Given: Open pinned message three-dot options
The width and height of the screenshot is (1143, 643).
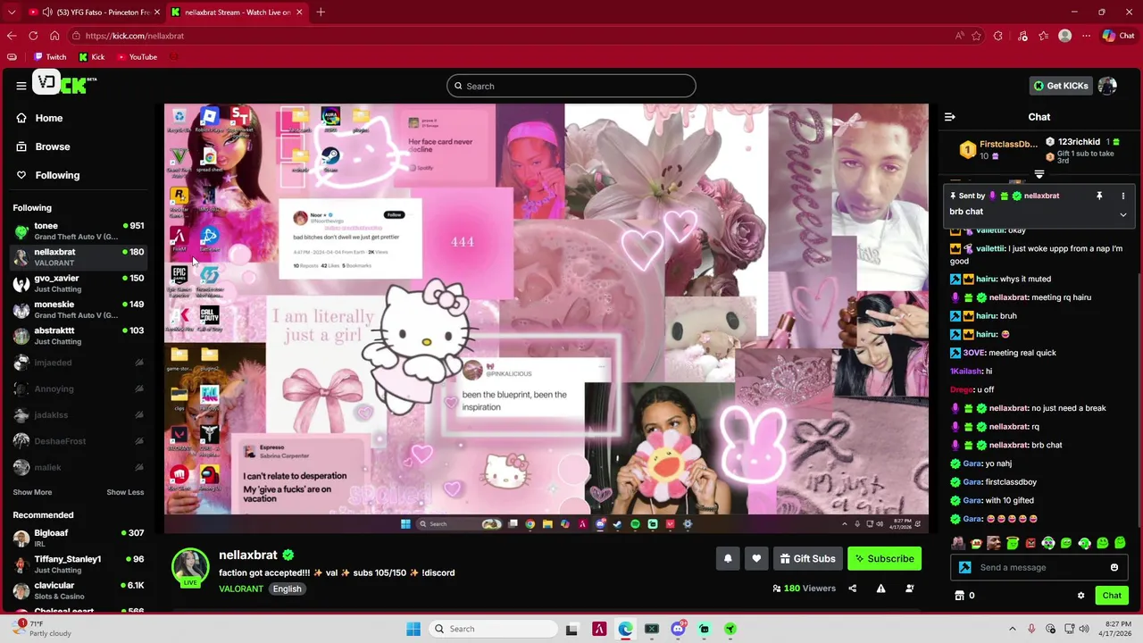Looking at the screenshot, I should pos(1123,196).
